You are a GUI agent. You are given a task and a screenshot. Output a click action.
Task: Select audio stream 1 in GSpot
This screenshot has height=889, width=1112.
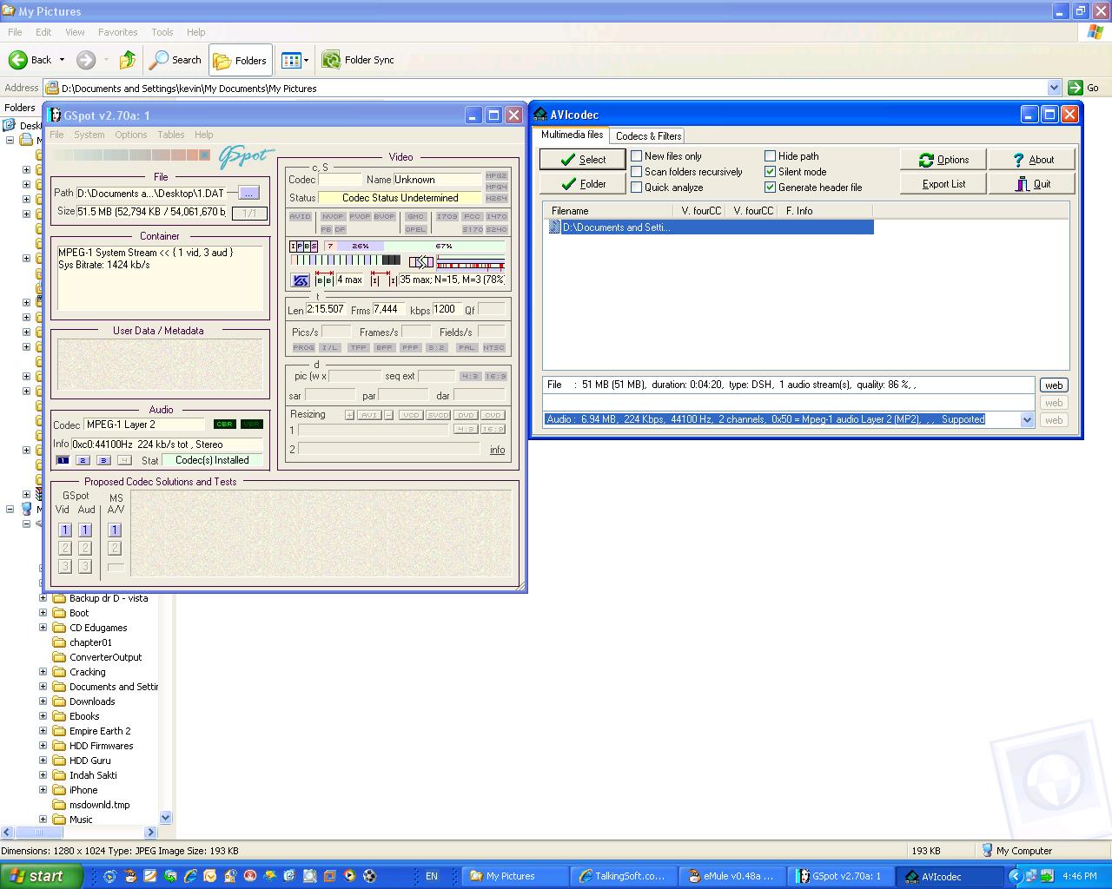(x=63, y=460)
